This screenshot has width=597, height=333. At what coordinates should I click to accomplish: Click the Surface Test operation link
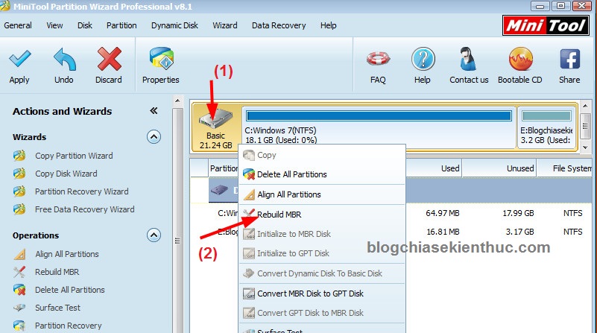click(57, 308)
